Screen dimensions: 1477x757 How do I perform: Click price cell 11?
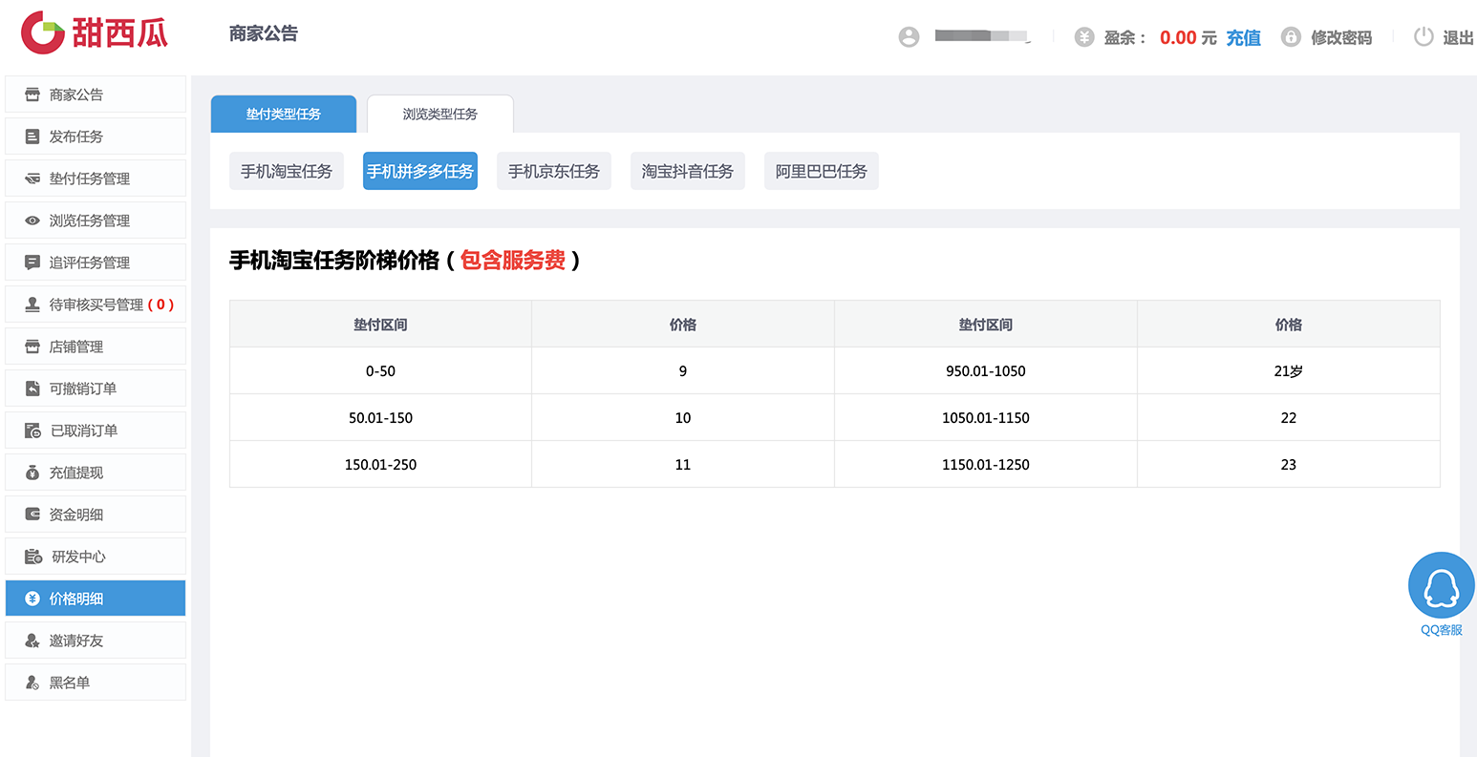click(x=683, y=464)
